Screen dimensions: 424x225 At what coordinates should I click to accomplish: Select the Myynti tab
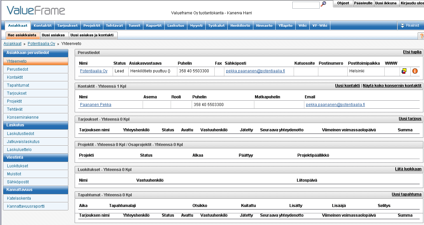196,25
